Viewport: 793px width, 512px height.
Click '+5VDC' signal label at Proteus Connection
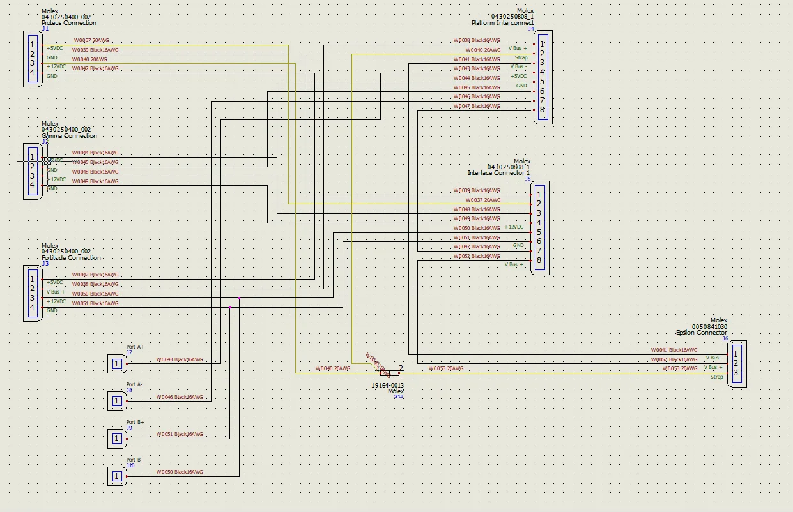click(55, 48)
